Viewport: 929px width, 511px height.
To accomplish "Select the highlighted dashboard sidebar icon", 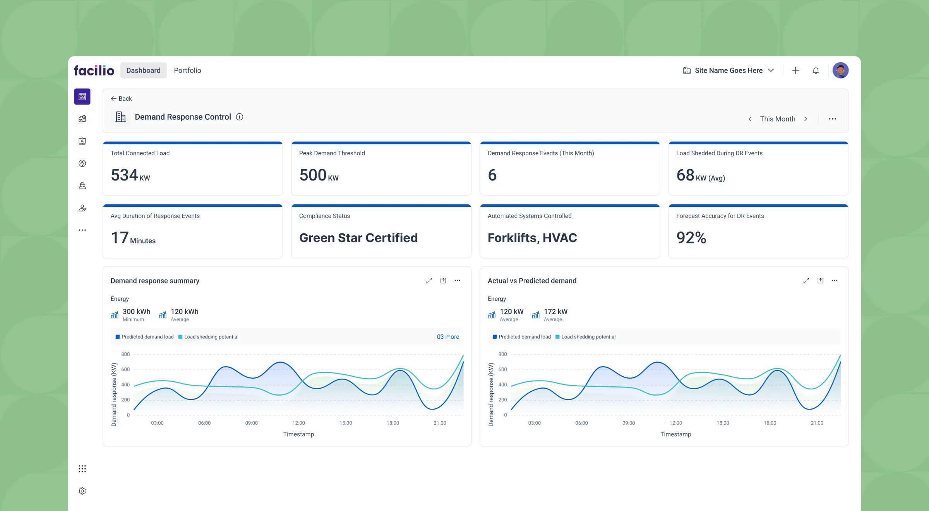I will 82,96.
